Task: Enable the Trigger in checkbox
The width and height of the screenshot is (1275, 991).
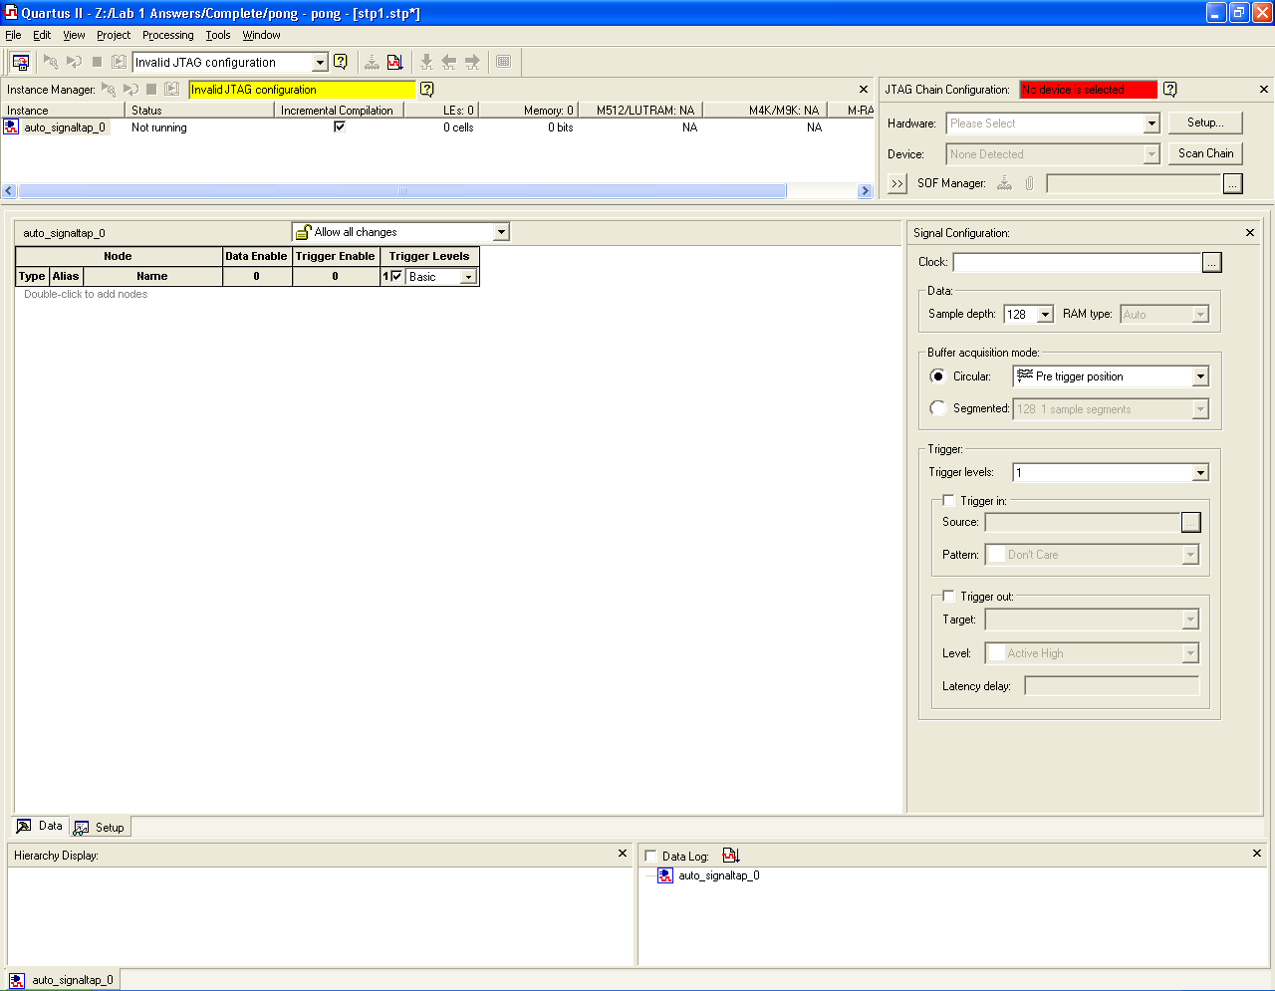Action: [x=948, y=501]
